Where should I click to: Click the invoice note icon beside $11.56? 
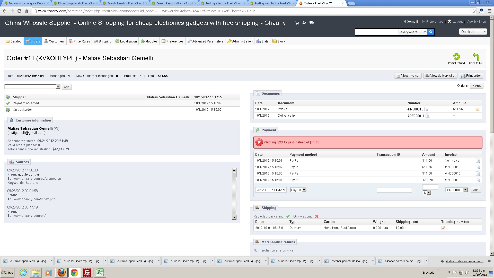[x=478, y=109]
